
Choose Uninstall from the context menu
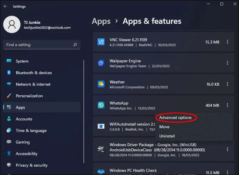point(167,136)
